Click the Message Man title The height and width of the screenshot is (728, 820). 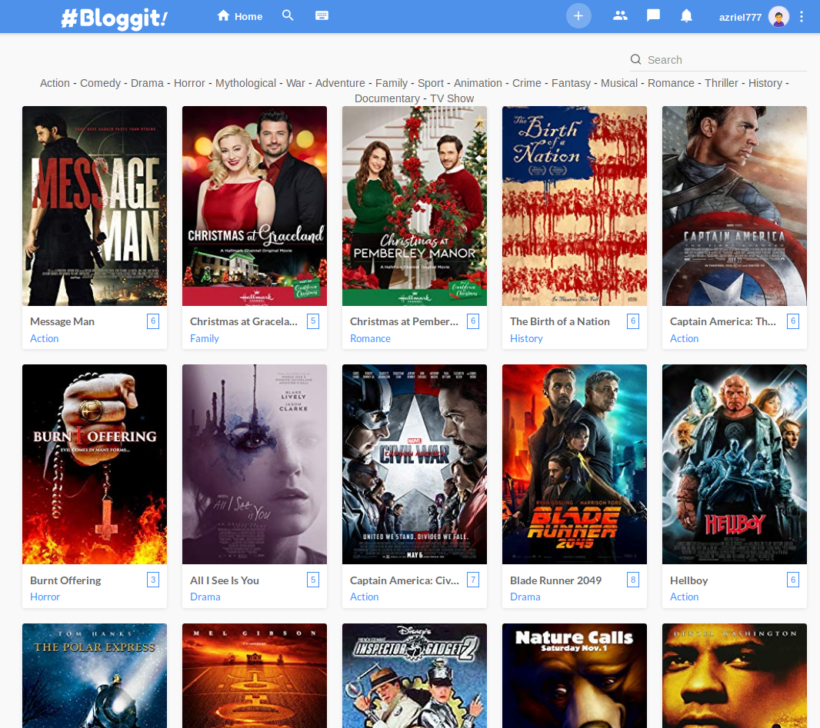(x=62, y=321)
